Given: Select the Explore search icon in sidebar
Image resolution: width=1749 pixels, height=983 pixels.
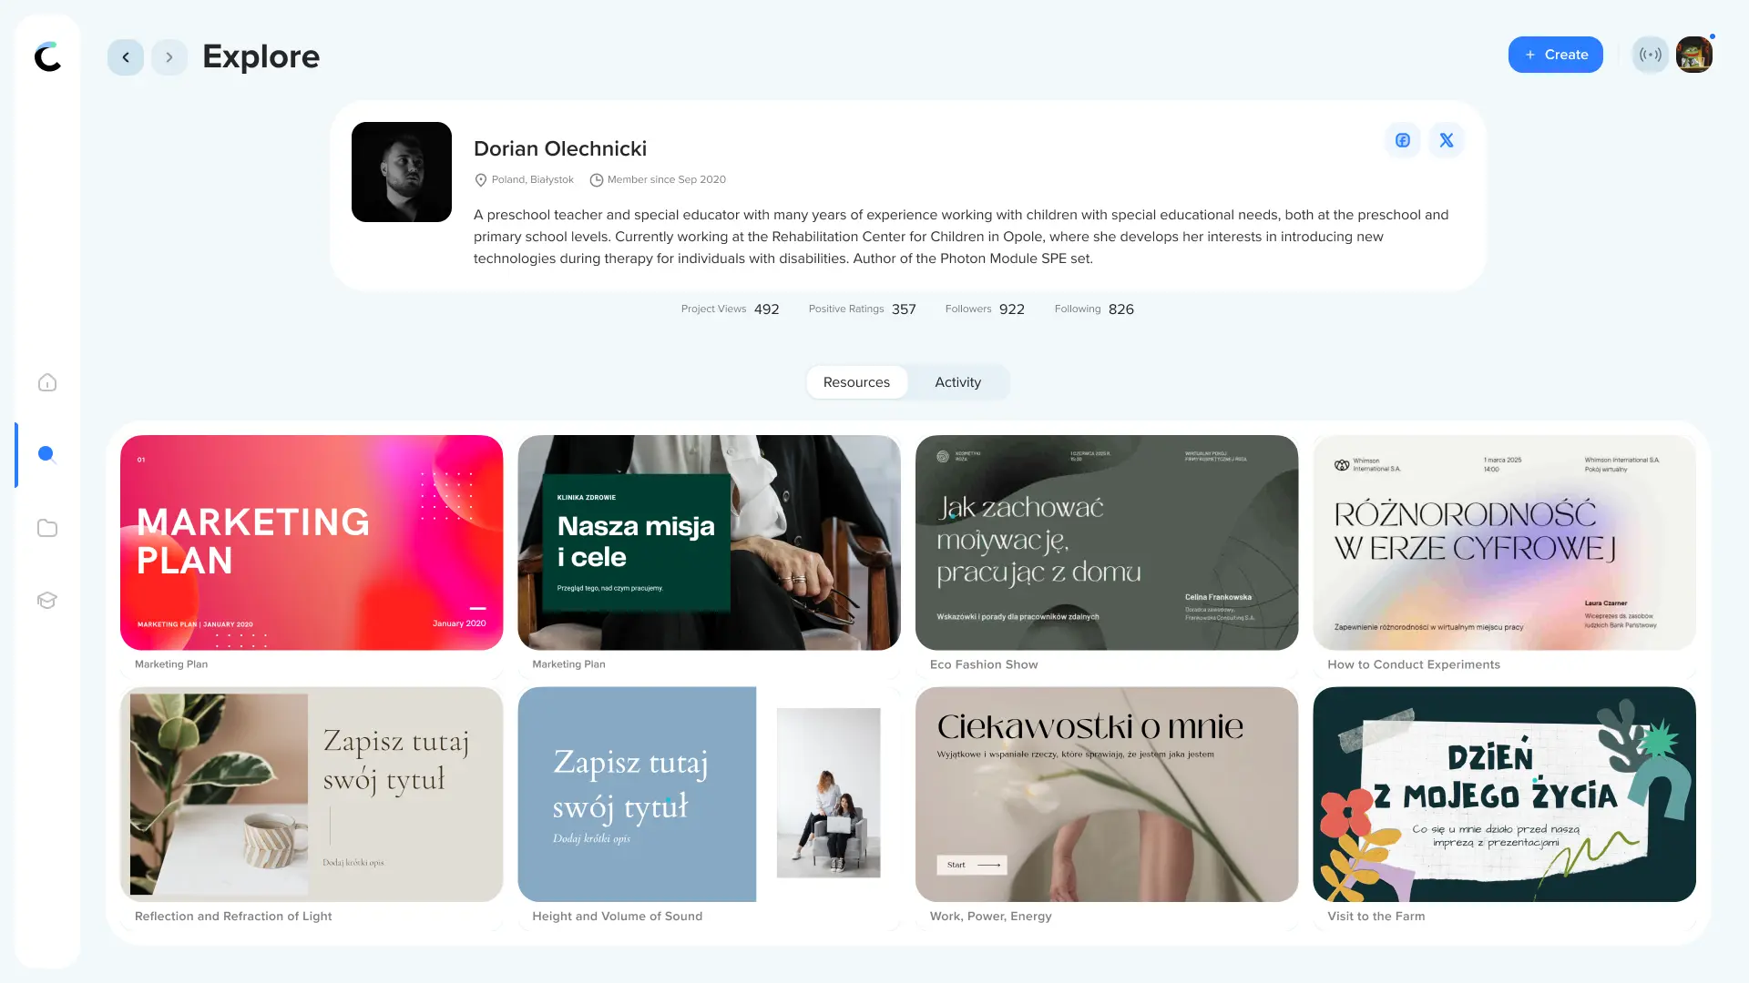Looking at the screenshot, I should pos(47,455).
